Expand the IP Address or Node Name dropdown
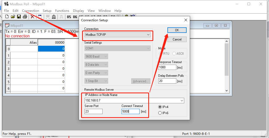Screen dimensions: 269x138 tap(182, 100)
